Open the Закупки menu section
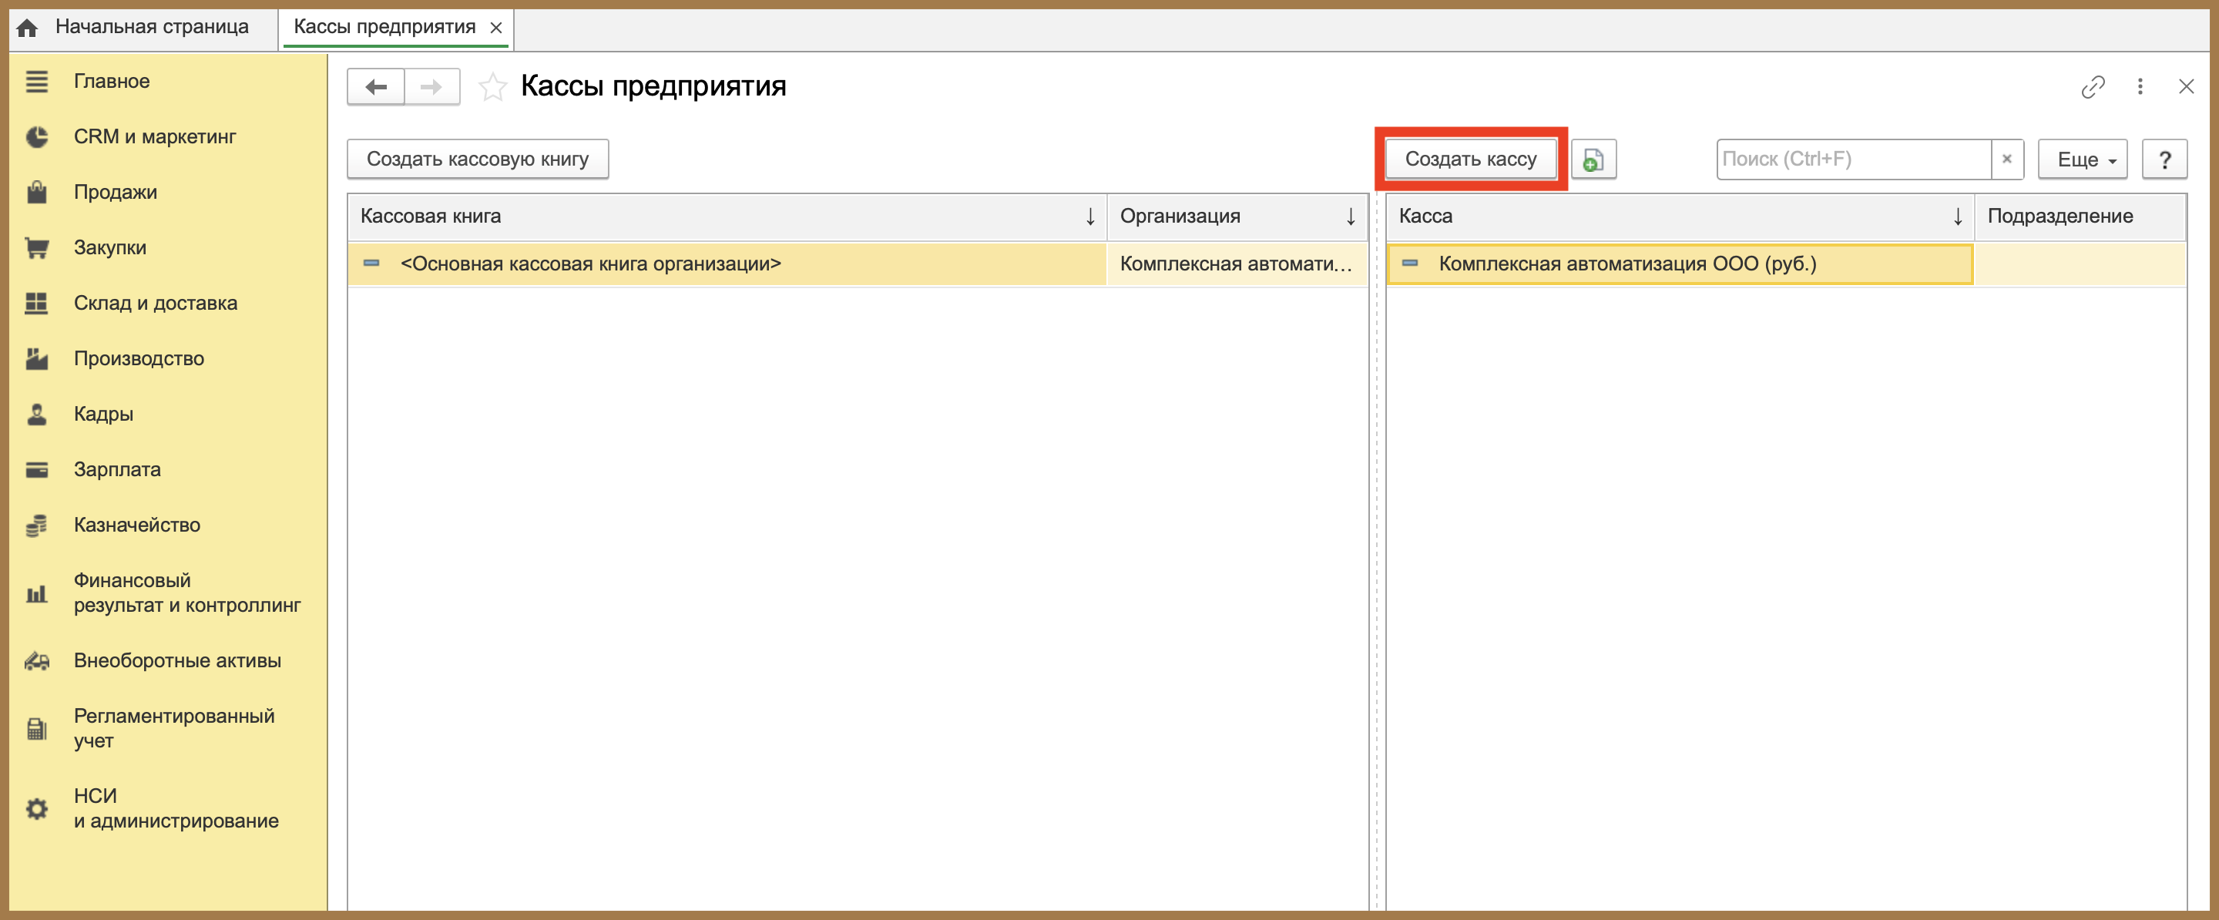The width and height of the screenshot is (2219, 920). pos(109,247)
